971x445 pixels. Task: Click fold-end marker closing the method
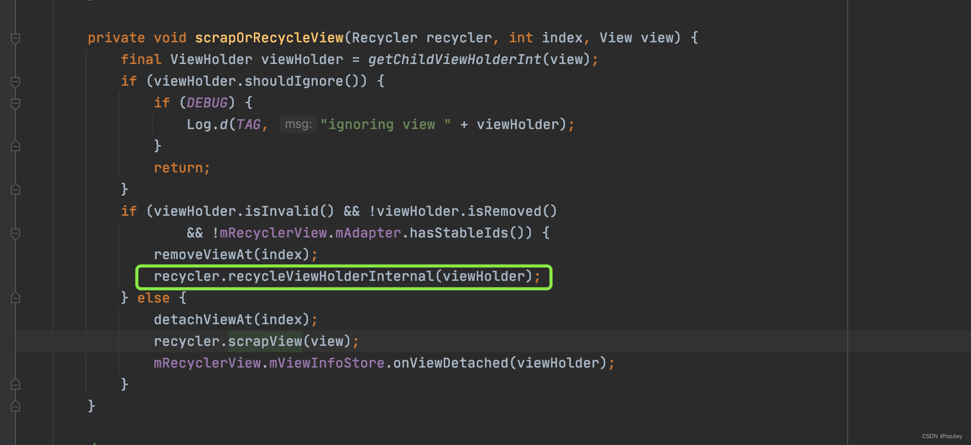point(15,406)
